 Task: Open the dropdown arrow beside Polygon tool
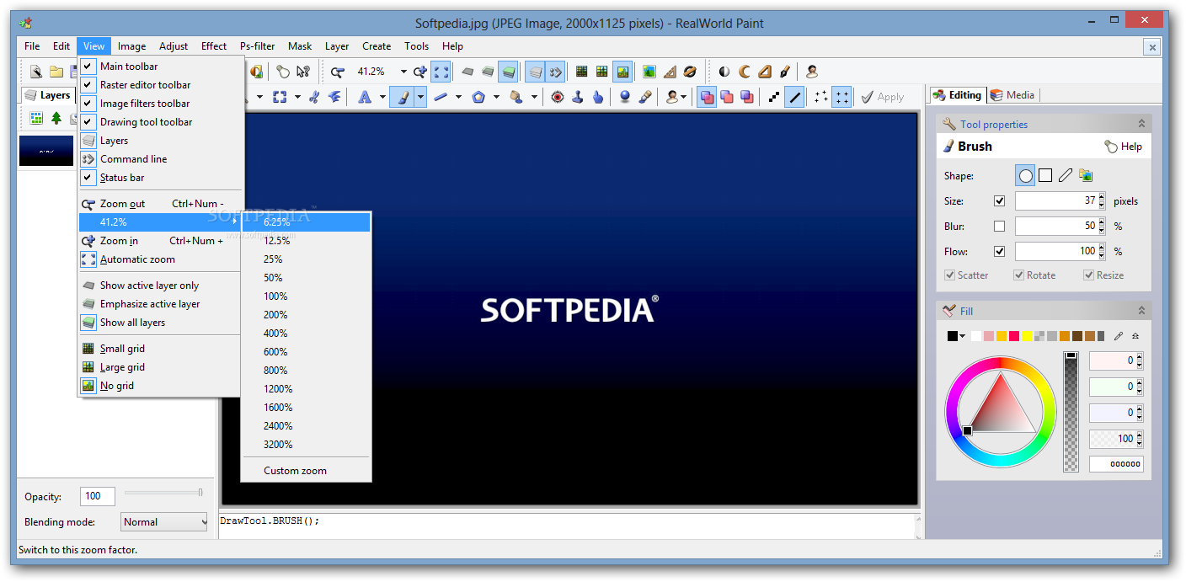(x=496, y=97)
